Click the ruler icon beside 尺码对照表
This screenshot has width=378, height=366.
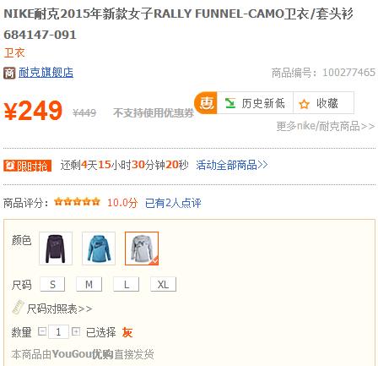point(18,308)
